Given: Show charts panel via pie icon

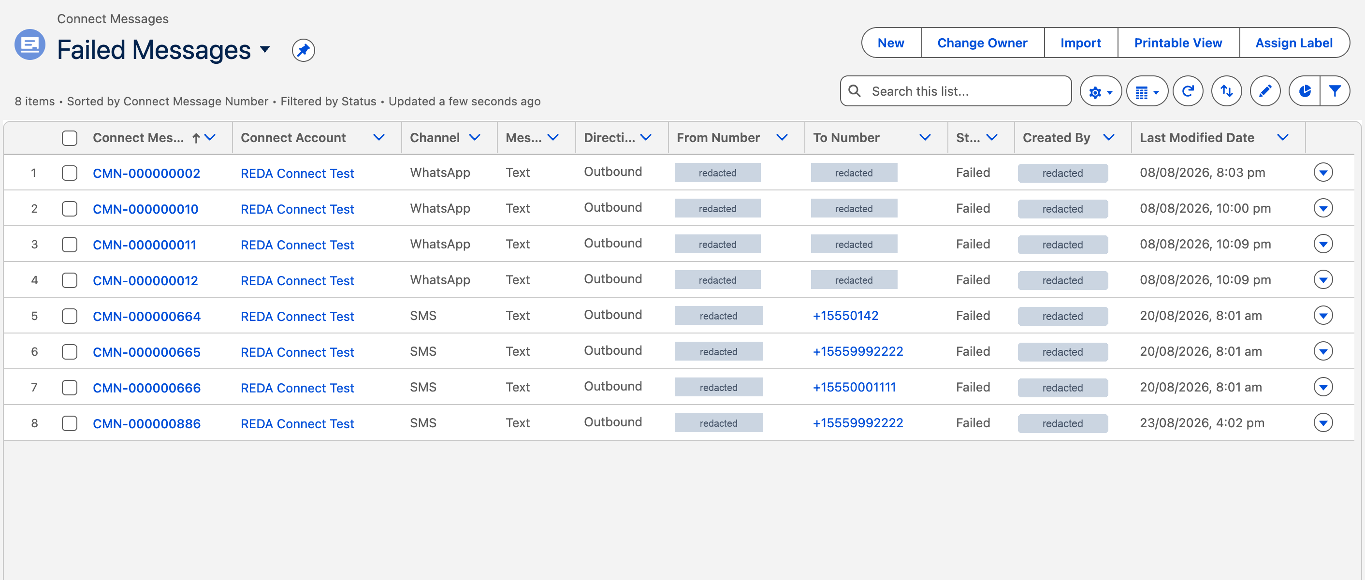Looking at the screenshot, I should (x=1305, y=92).
